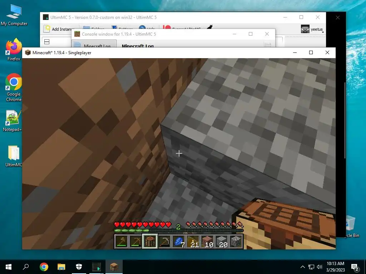This screenshot has width=366, height=274.
Task: Click the Minecraft window title bar icon
Action: coord(28,53)
